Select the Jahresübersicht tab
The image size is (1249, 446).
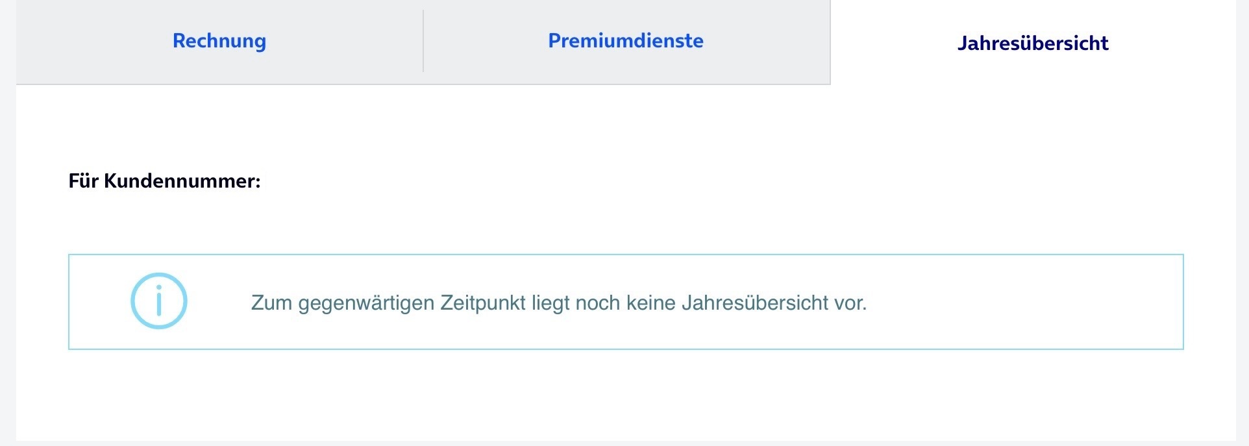[x=1033, y=43]
